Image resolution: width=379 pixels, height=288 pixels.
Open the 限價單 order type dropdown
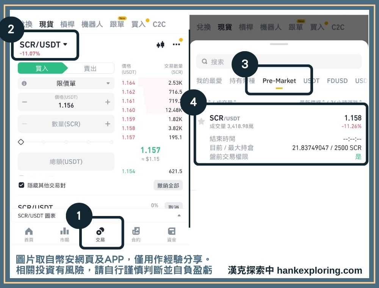point(66,83)
